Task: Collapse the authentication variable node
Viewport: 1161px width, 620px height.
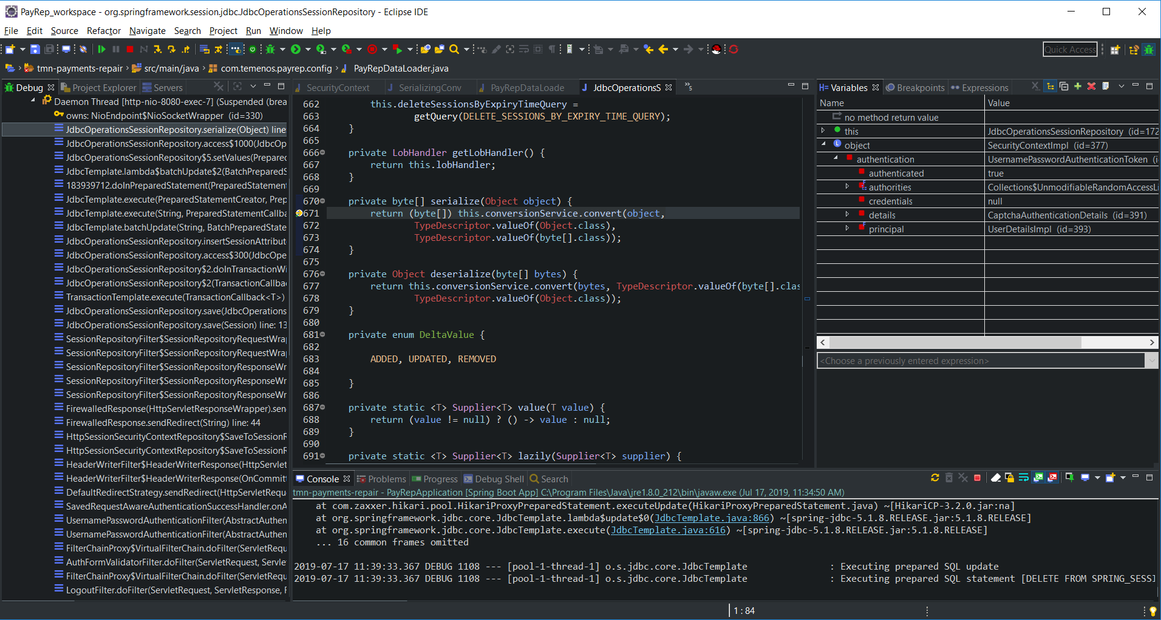Action: click(836, 158)
